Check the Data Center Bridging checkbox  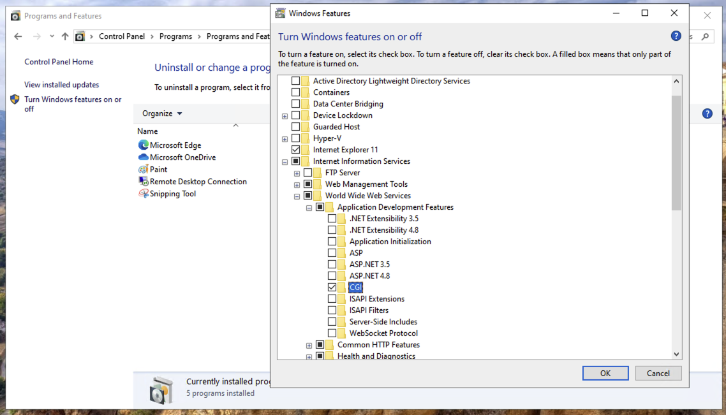(x=295, y=104)
